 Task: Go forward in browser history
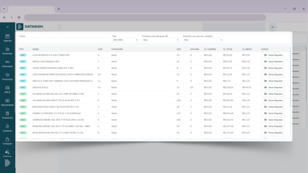pyautogui.click(x=12, y=17)
